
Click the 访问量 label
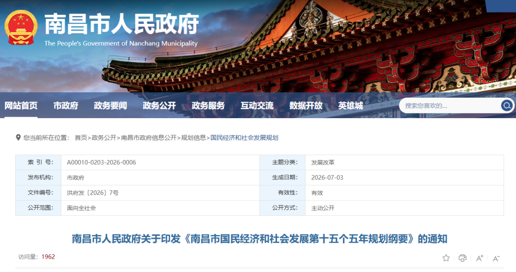29,257
